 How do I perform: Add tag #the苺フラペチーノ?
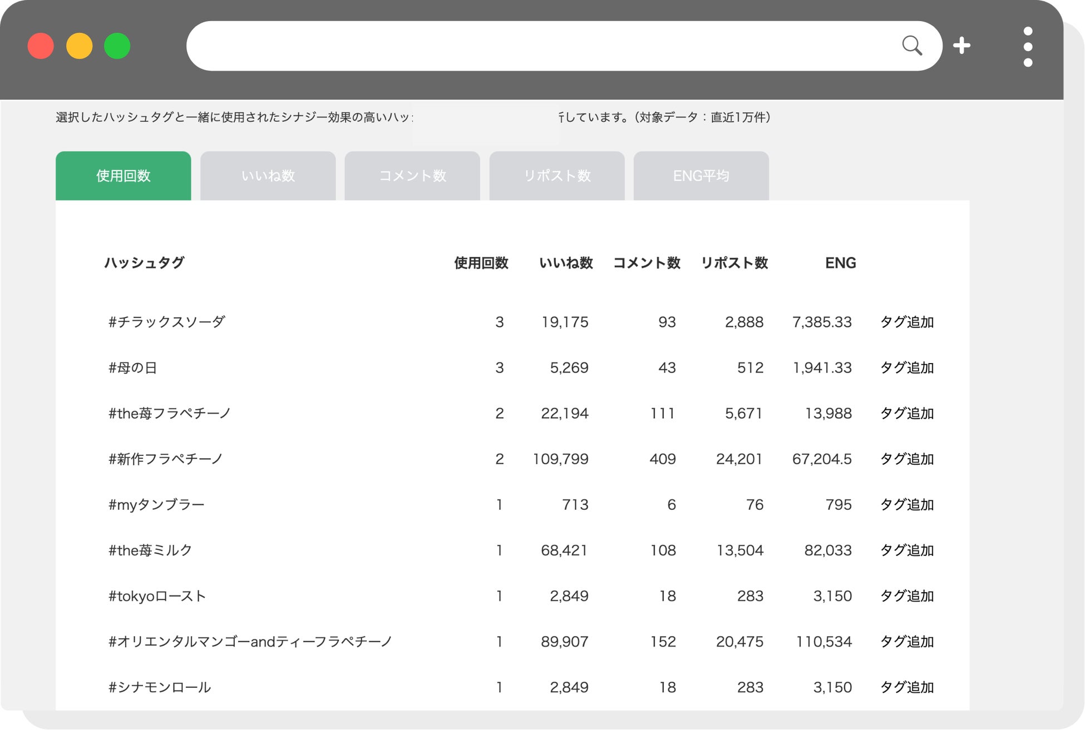click(906, 413)
